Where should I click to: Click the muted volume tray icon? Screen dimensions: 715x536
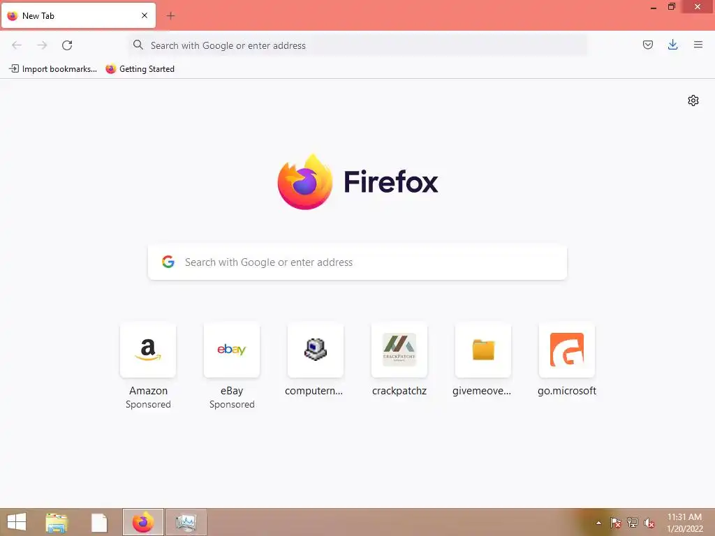coord(649,523)
